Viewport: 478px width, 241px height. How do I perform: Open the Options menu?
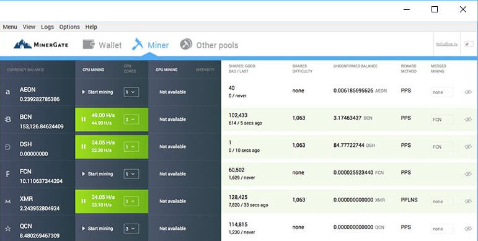tap(69, 27)
